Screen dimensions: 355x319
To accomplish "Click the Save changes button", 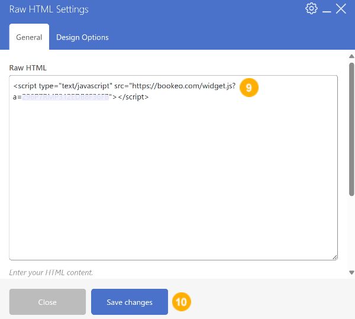I will (x=130, y=302).
